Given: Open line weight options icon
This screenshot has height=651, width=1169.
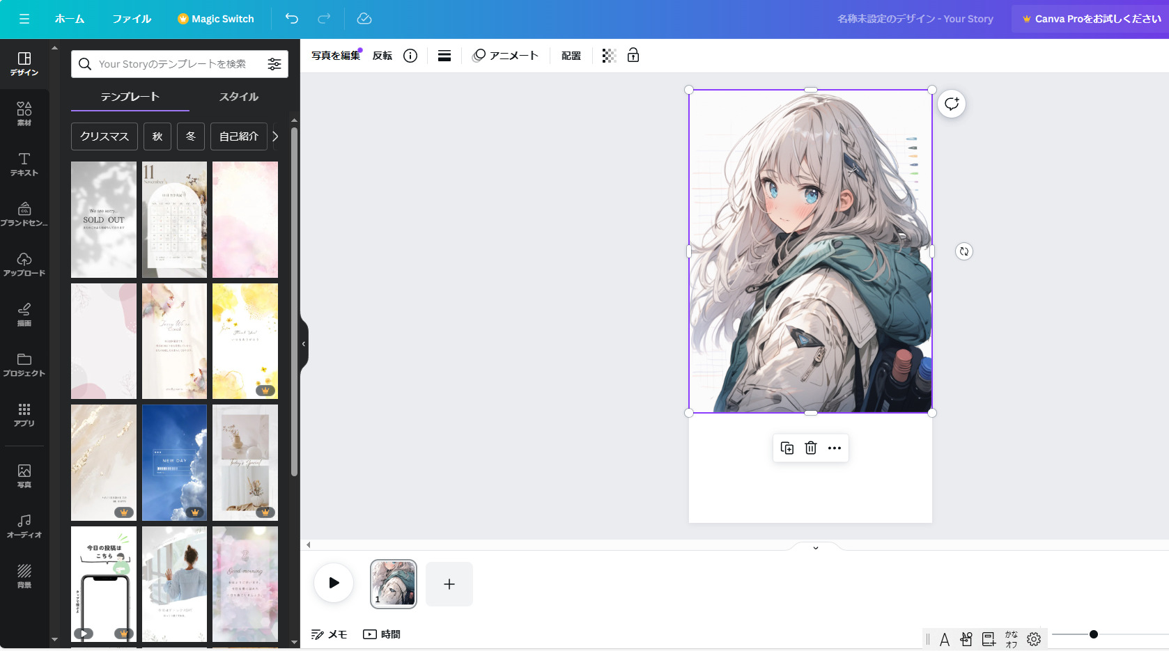Looking at the screenshot, I should click(x=444, y=56).
